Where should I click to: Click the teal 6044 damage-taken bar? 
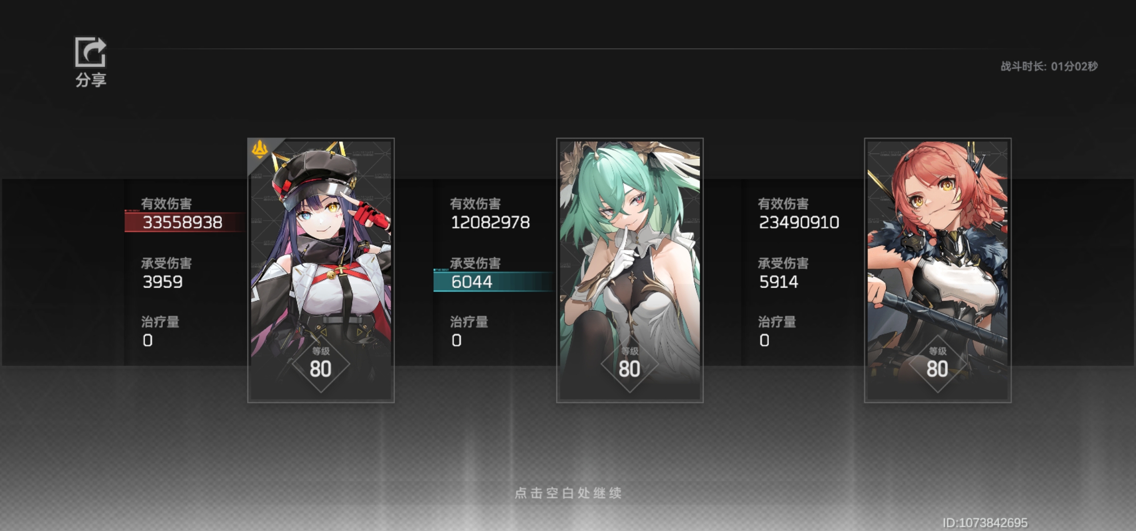(x=493, y=282)
